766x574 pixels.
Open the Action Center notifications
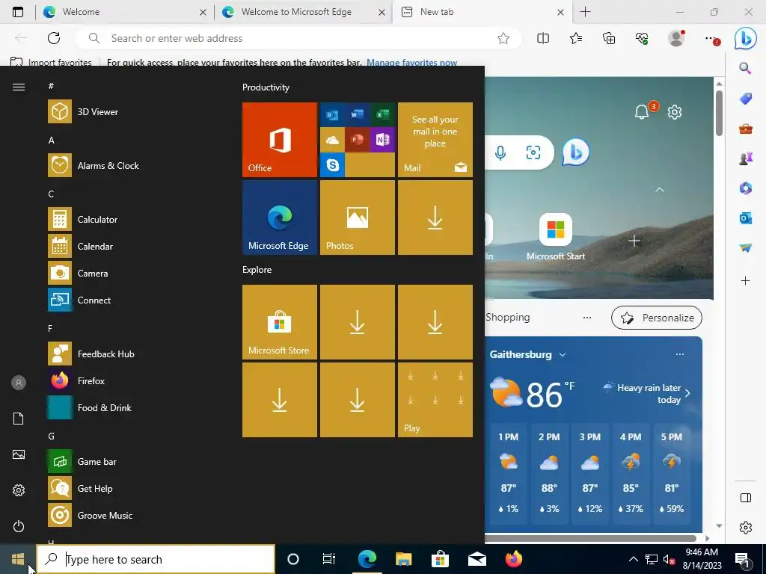[x=743, y=559]
